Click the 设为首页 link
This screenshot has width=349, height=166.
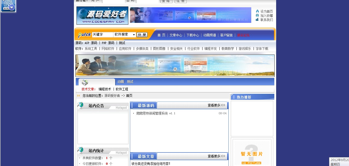267,11
